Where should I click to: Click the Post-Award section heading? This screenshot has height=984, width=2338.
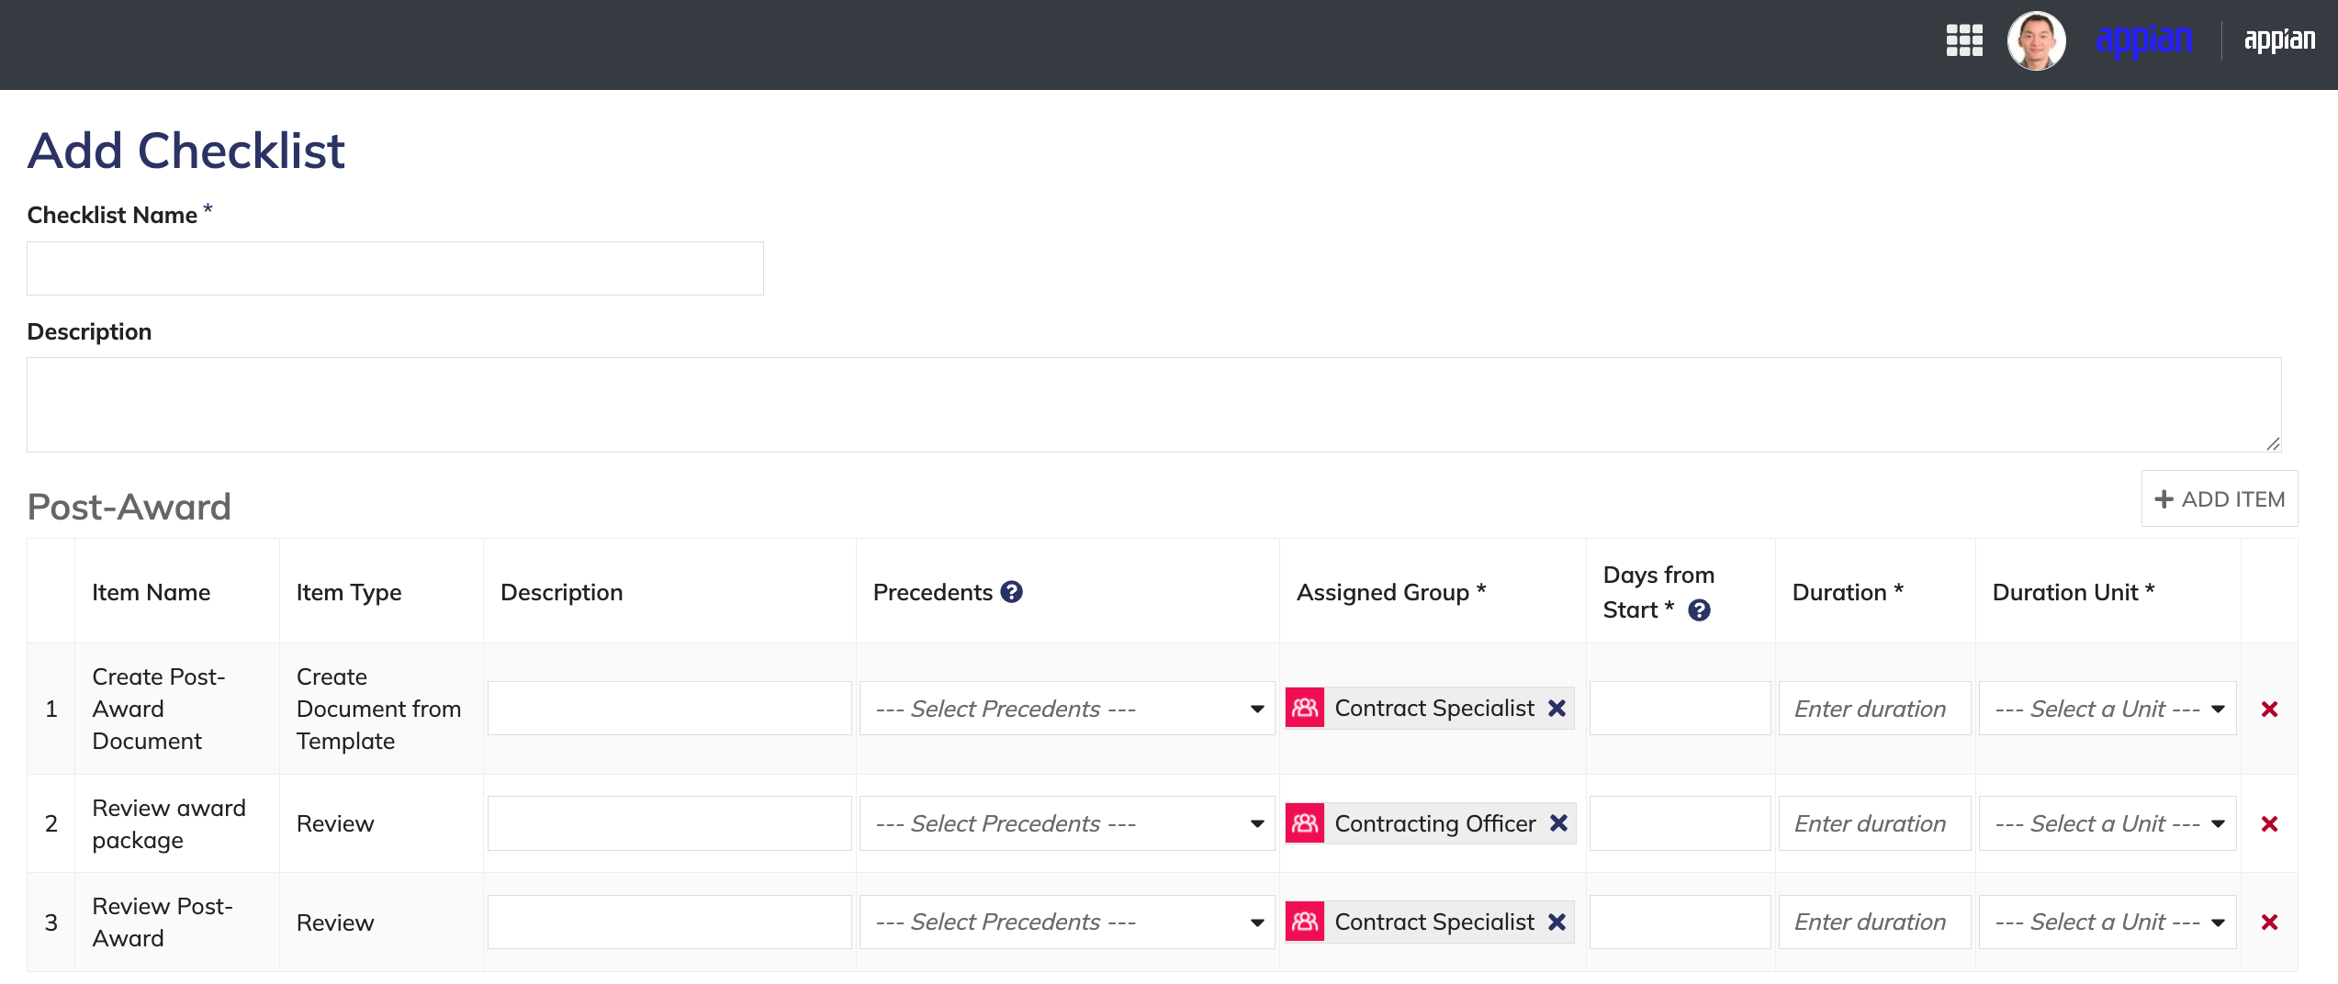129,507
